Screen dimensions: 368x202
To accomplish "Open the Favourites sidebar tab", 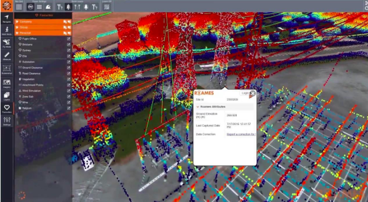I will coord(7,109).
